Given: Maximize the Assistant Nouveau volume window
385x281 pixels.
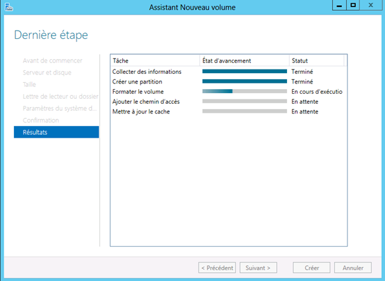Looking at the screenshot, I should click(x=353, y=6).
